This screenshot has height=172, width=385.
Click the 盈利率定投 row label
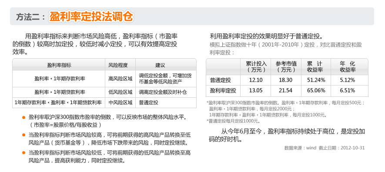pyautogui.click(x=223, y=91)
